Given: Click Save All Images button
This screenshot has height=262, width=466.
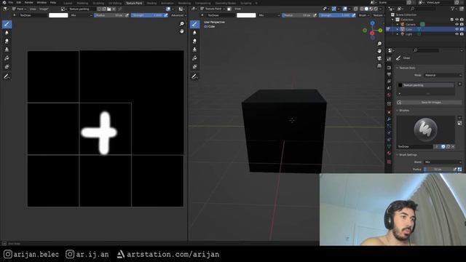Looking at the screenshot, I should pos(429,102).
